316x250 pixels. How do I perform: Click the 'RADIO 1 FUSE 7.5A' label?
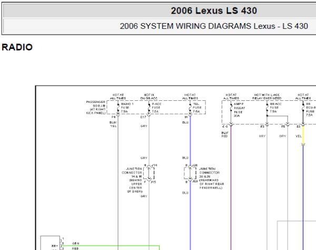point(127,108)
